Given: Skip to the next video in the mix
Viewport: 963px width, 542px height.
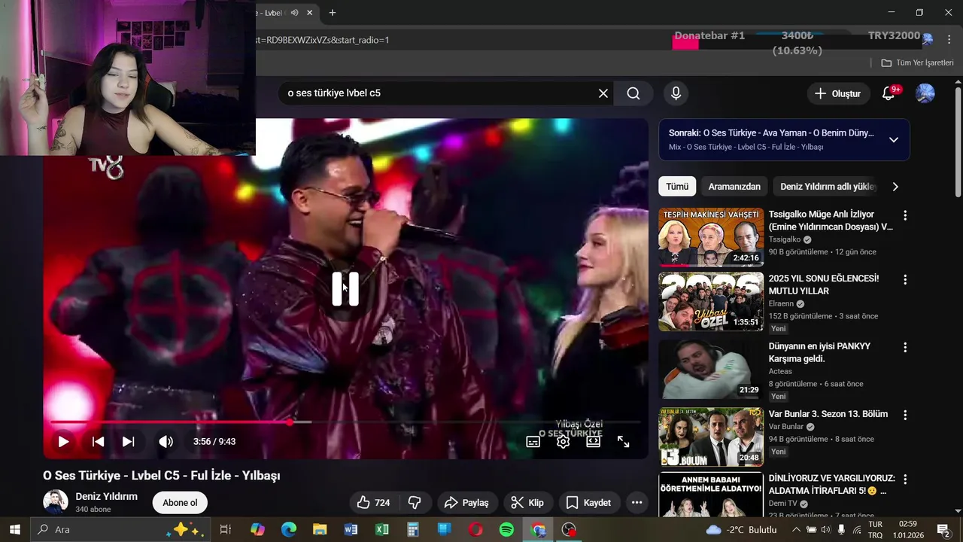Looking at the screenshot, I should pos(128,442).
